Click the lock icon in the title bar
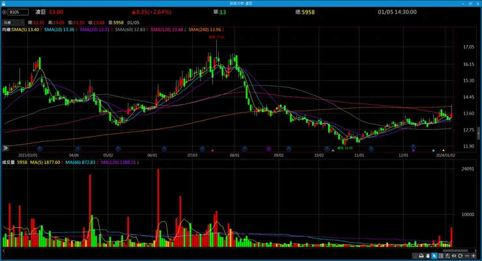The width and height of the screenshot is (482, 261). coord(3,3)
